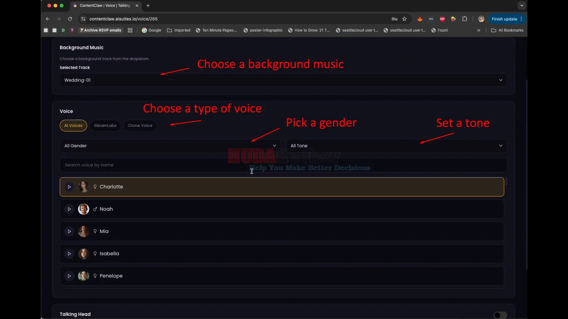
Task: Click the address bar URL
Action: [x=123, y=19]
